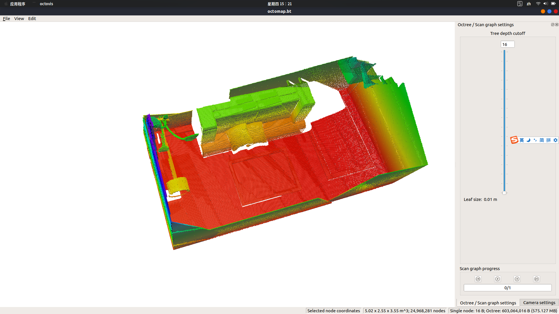
Task: Open the zh language indicator menu
Action: tap(529, 4)
